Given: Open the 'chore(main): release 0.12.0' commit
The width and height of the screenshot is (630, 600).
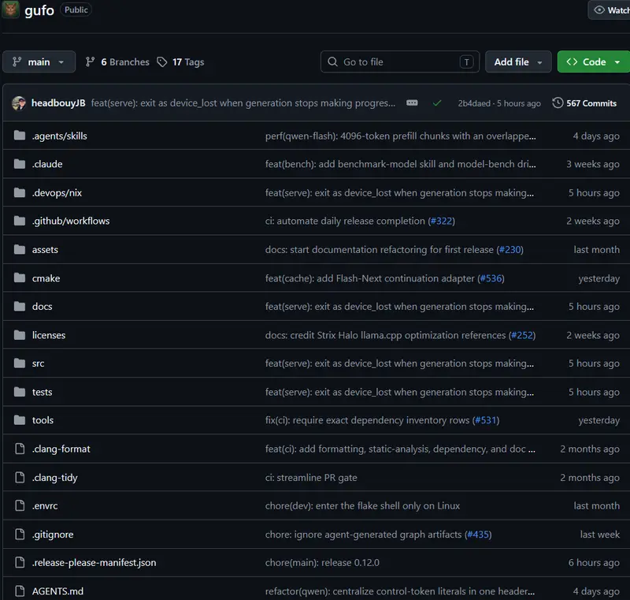Looking at the screenshot, I should pyautogui.click(x=322, y=563).
